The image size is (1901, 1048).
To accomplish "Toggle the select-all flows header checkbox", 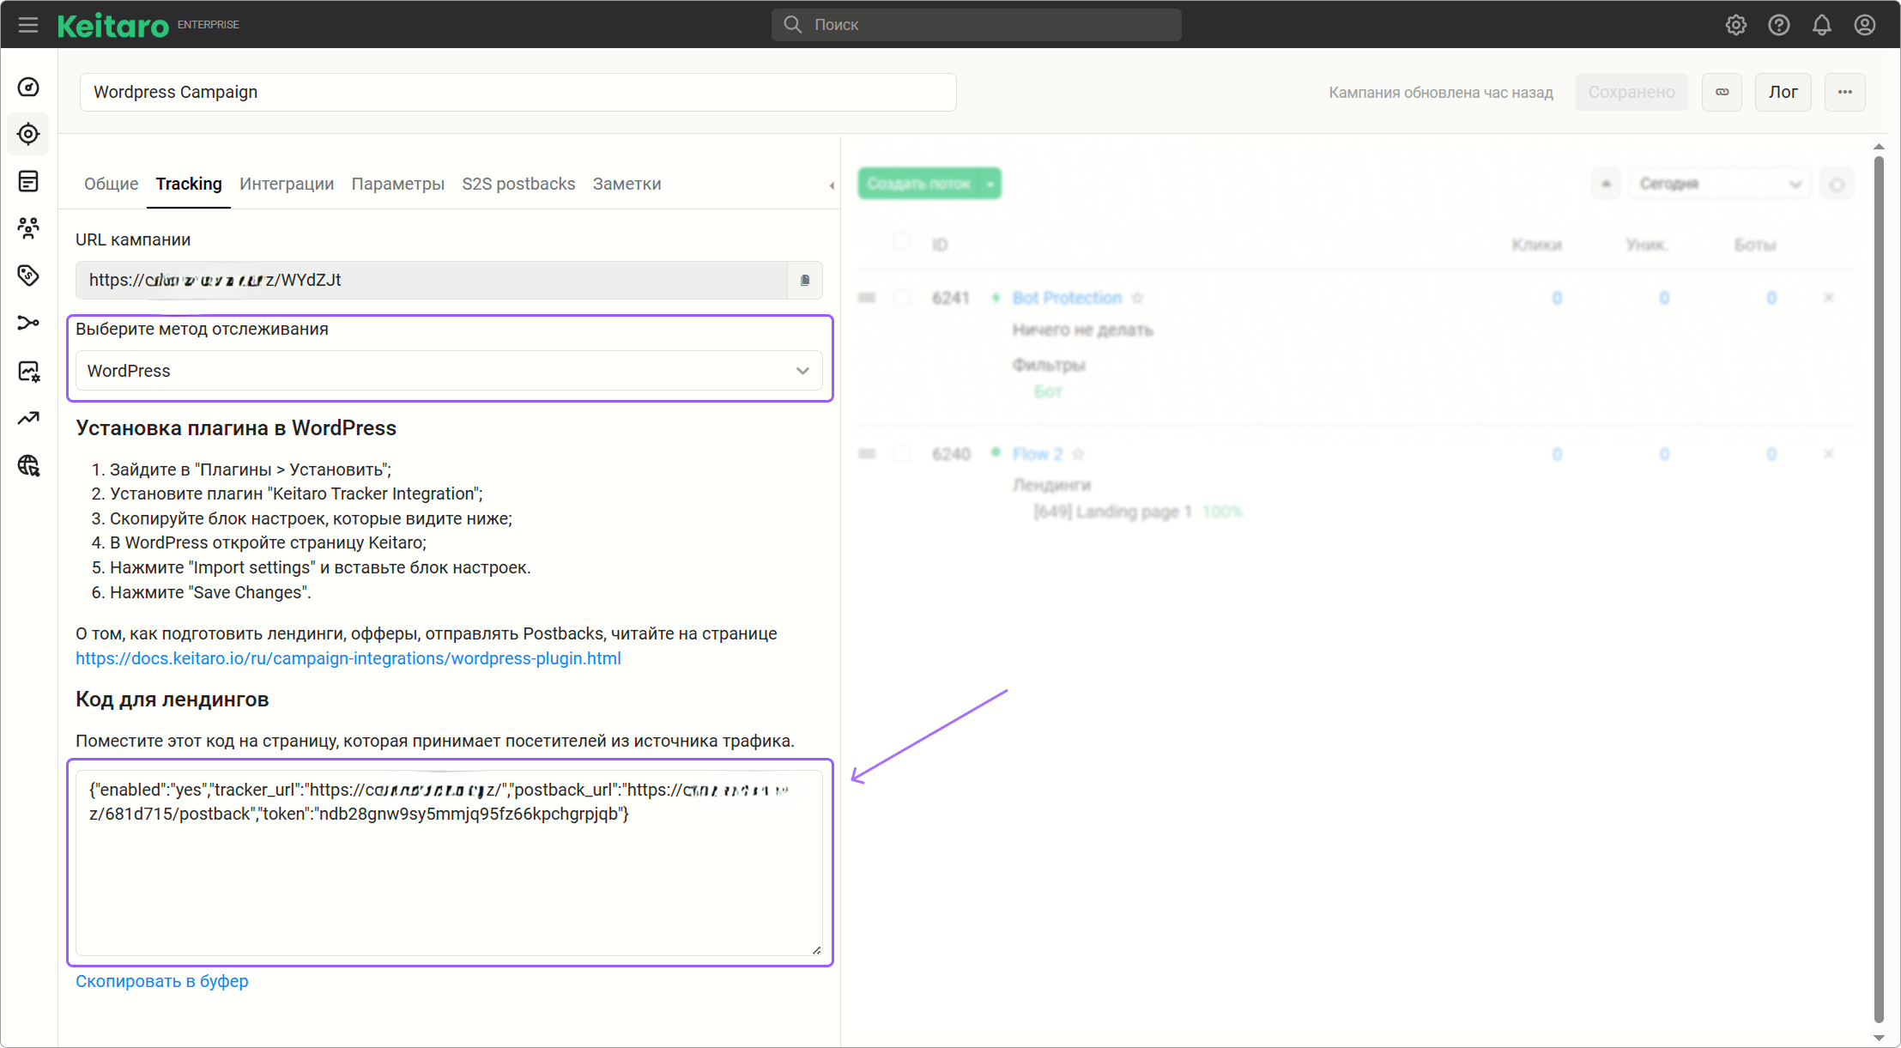I will 902,243.
